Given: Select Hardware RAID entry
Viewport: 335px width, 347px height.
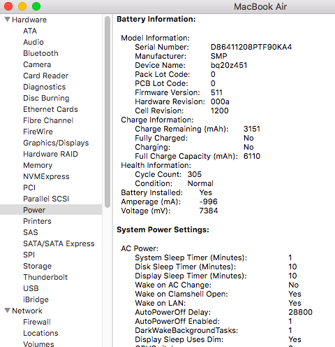Looking at the screenshot, I should coord(50,154).
